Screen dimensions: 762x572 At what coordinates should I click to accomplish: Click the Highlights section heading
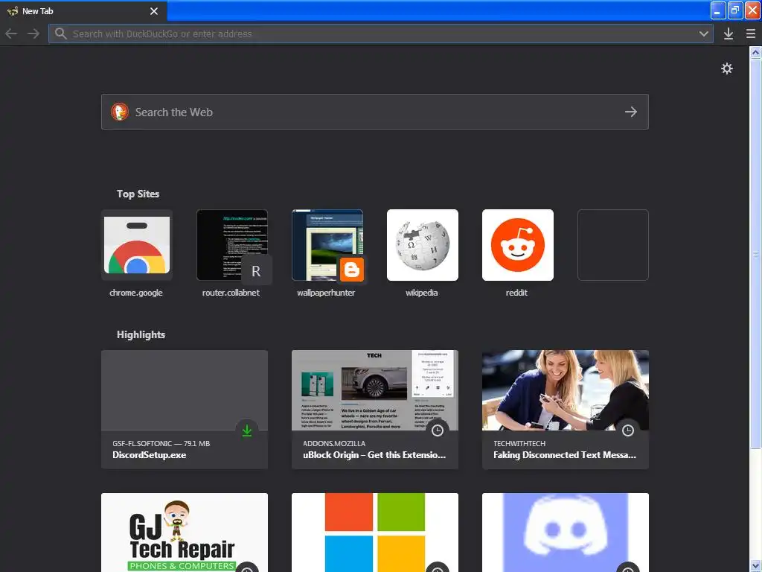[141, 334]
